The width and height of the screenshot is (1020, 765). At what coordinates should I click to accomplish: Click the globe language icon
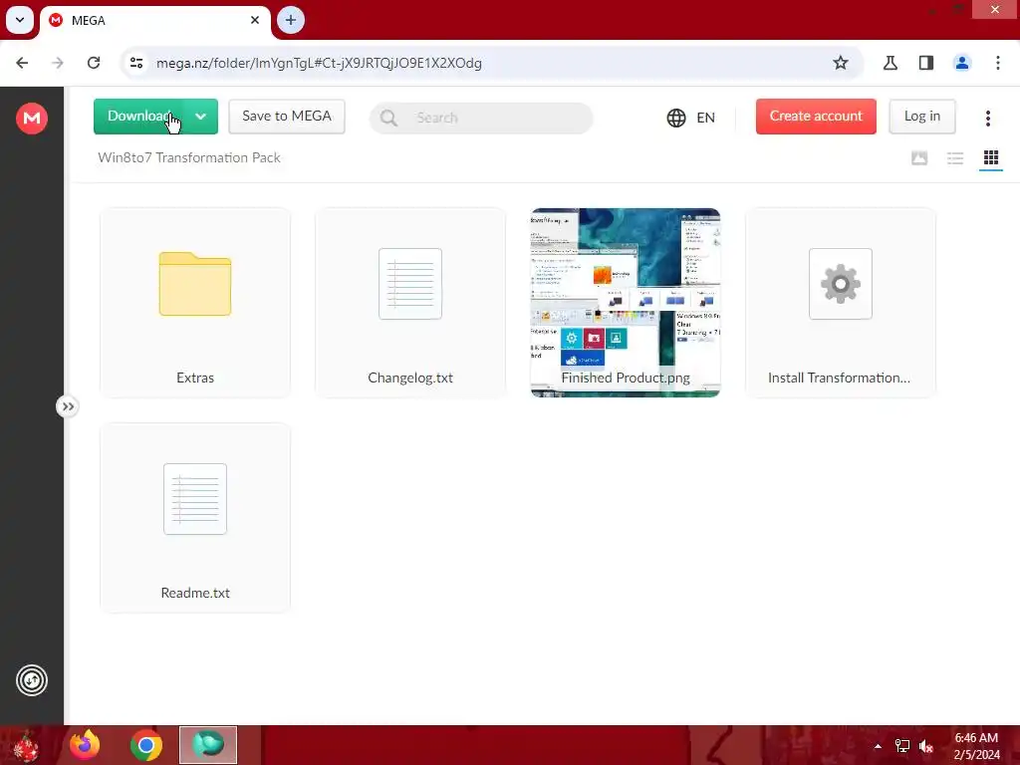tap(676, 118)
